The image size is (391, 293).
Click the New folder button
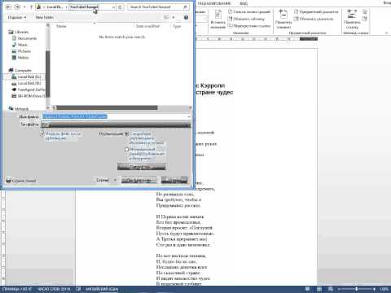44,17
